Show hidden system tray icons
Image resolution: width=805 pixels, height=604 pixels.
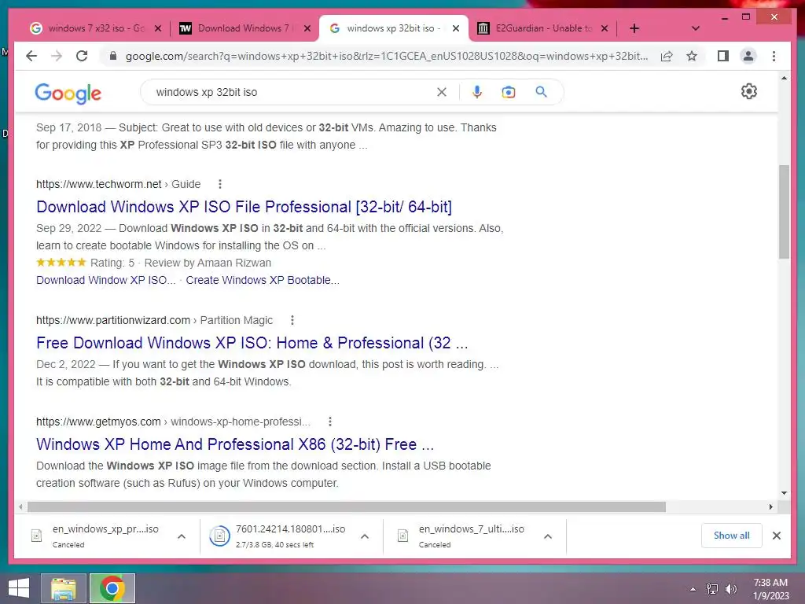click(x=693, y=589)
